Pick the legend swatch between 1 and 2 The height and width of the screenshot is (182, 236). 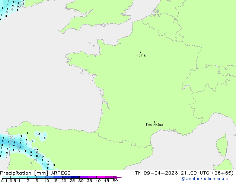(x=23, y=177)
